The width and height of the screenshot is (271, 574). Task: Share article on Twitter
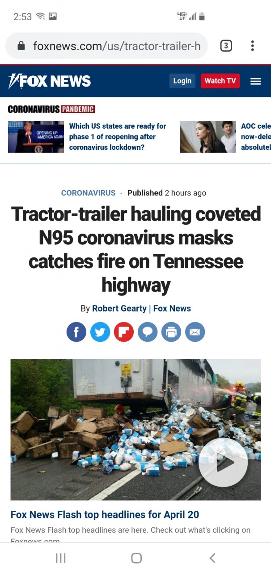[x=100, y=332]
